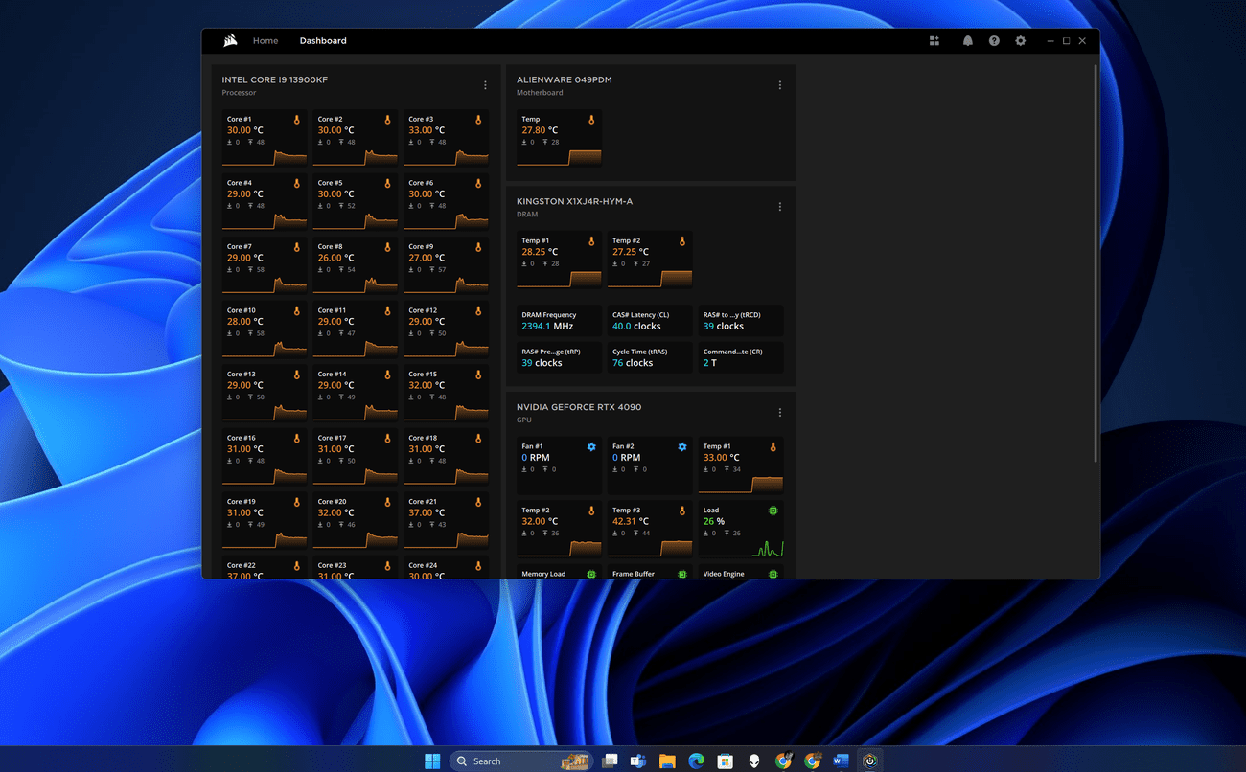The width and height of the screenshot is (1246, 772).
Task: Open iCUE notifications bell
Action: point(967,40)
